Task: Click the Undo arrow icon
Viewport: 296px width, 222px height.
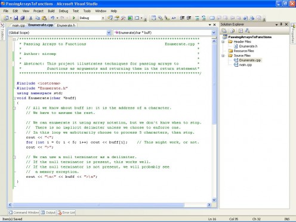Action: [x=53, y=18]
